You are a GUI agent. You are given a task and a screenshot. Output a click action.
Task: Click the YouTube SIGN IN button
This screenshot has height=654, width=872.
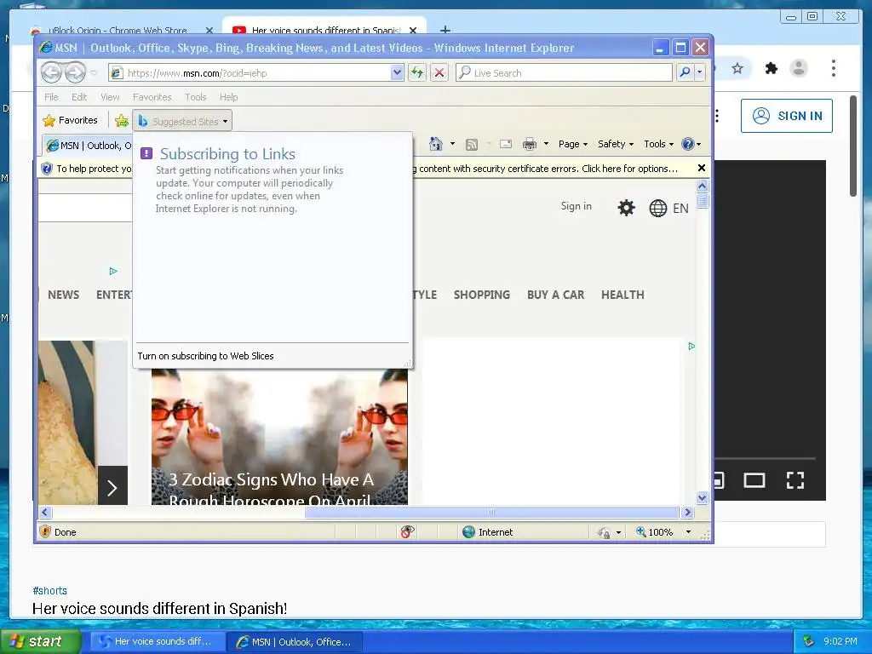pos(786,116)
